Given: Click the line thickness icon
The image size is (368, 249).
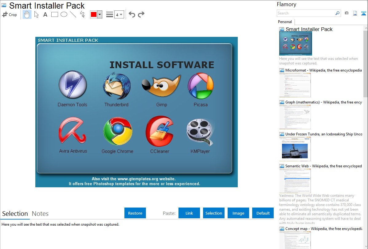Looking at the screenshot, I should point(109,14).
